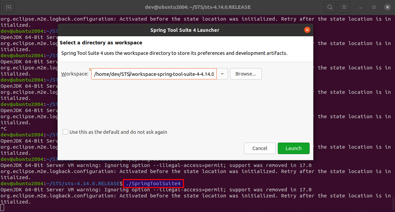Click the 'Spring Tool Suite 4 Launcher' title

click(185, 30)
